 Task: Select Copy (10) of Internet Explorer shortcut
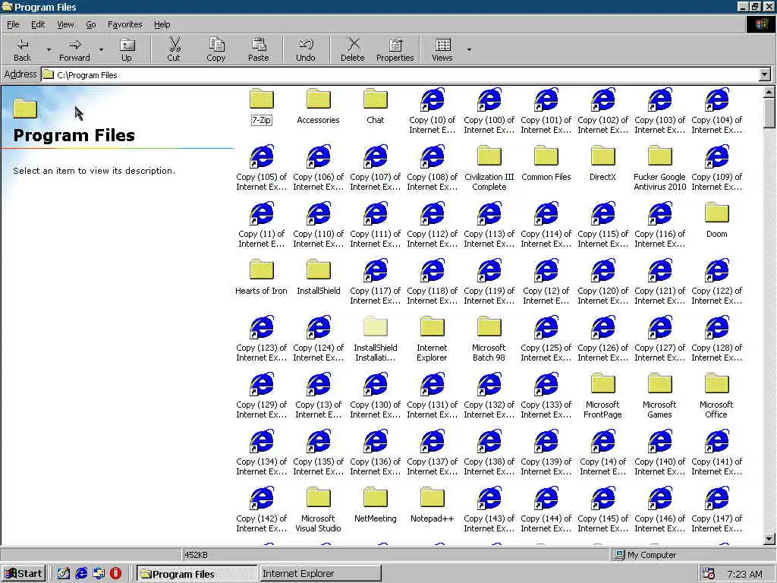432,111
